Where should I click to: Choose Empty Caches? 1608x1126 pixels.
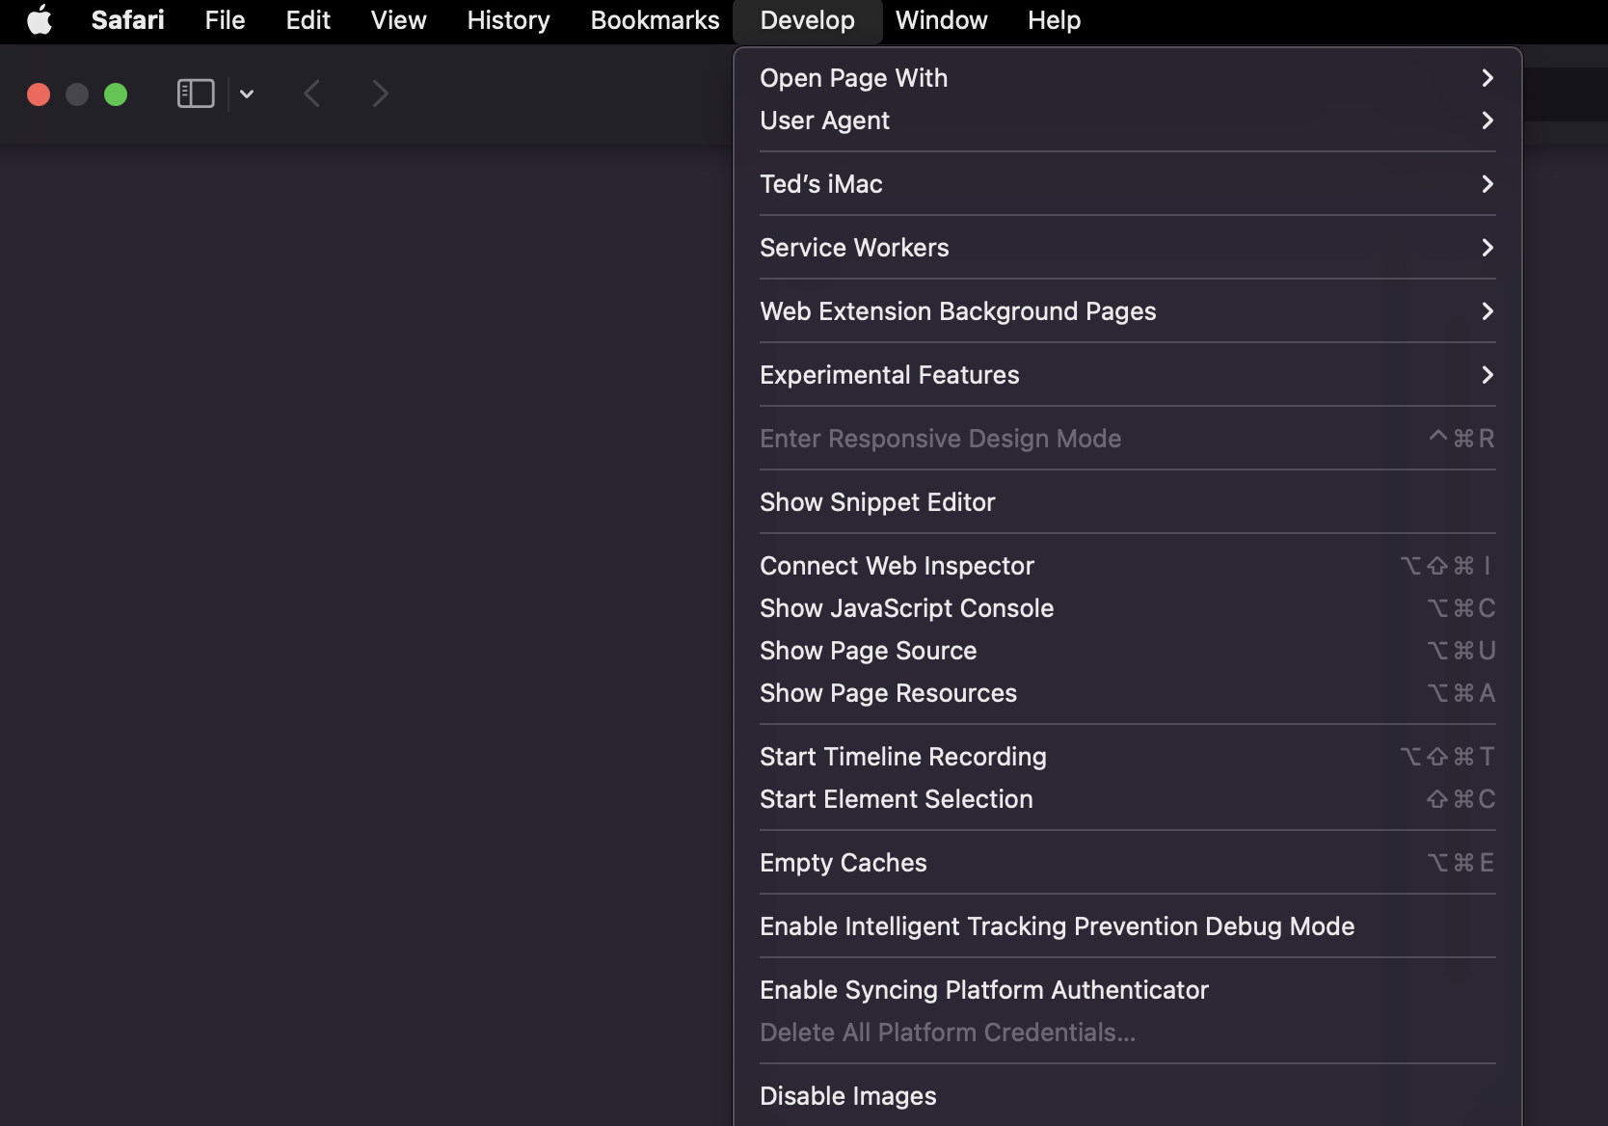point(1127,863)
